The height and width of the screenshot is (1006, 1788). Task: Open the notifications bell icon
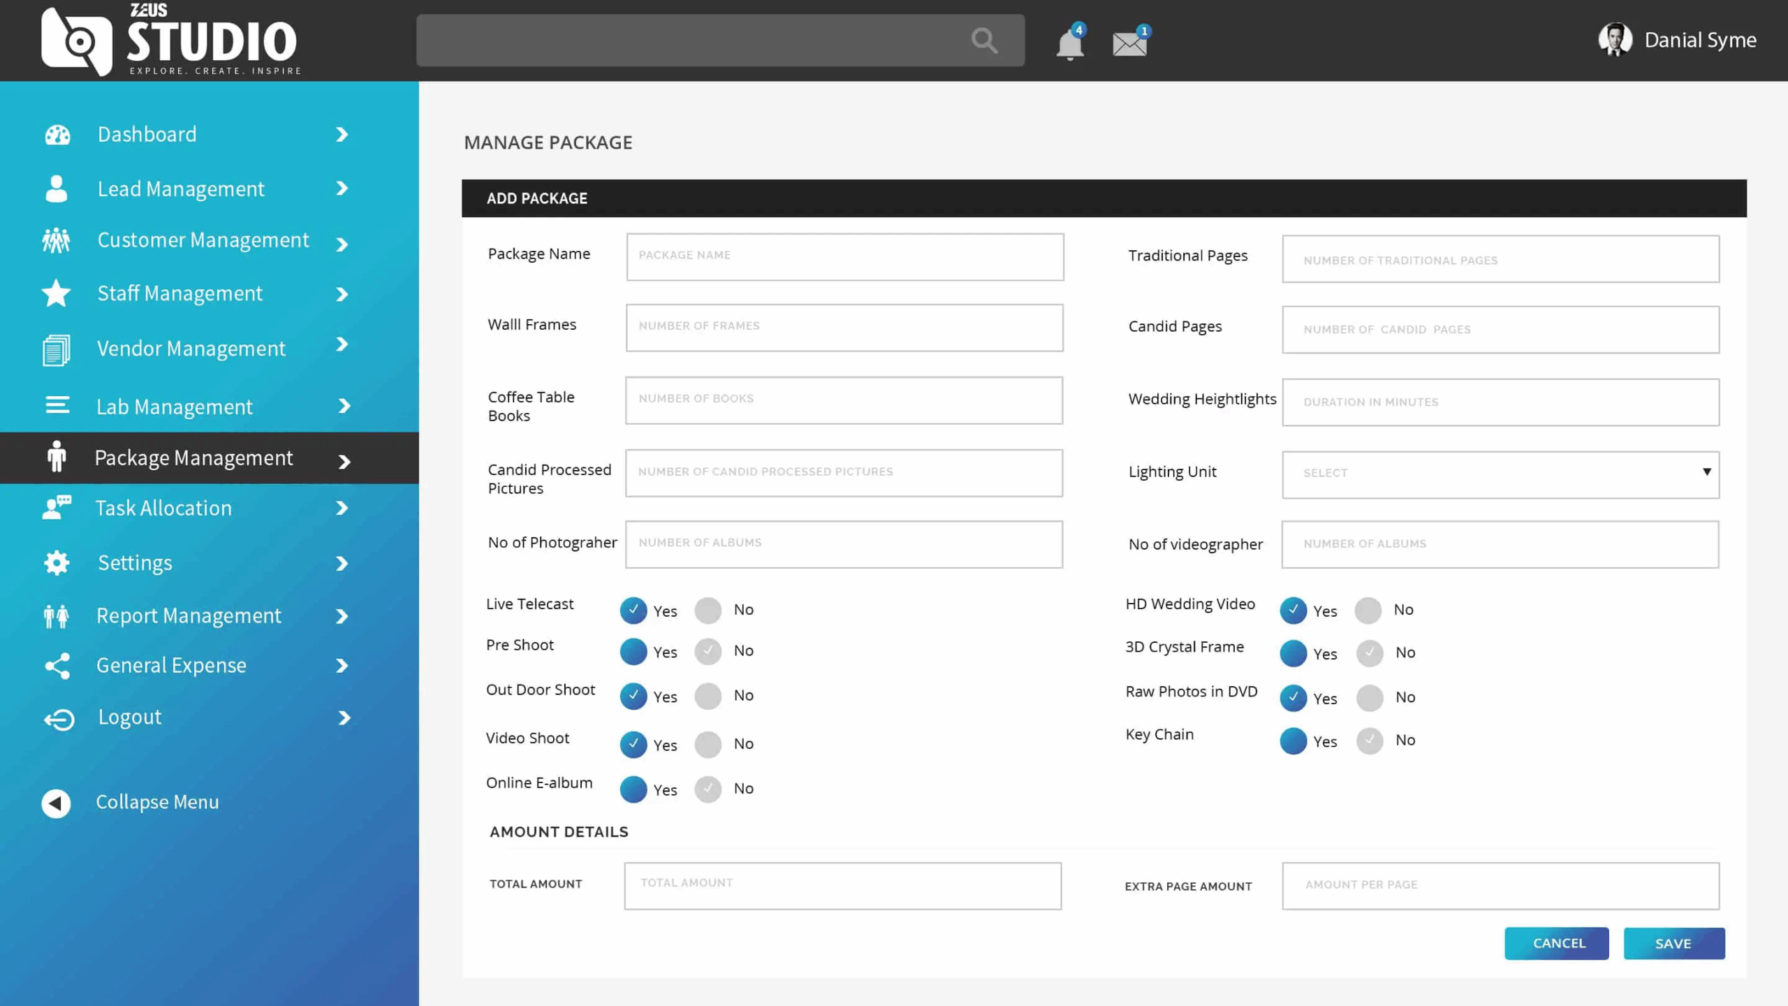[1069, 44]
